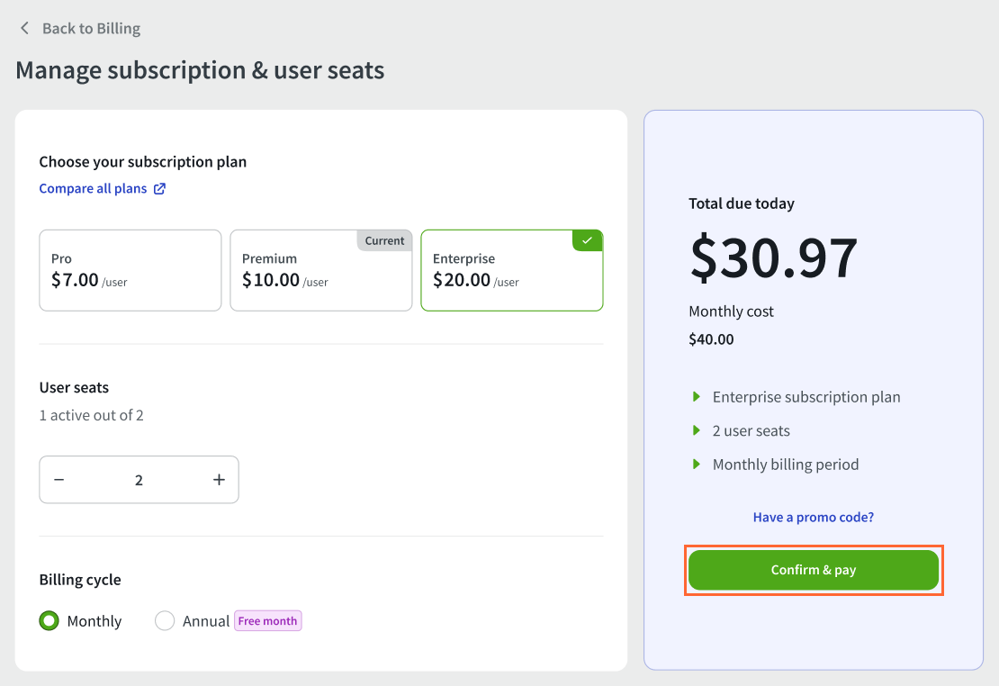
Task: Toggle the Enterprise plan selection checkmark
Action: tap(587, 240)
